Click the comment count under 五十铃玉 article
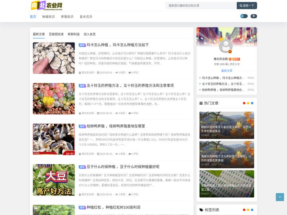The image size is (287, 215). (x=134, y=113)
